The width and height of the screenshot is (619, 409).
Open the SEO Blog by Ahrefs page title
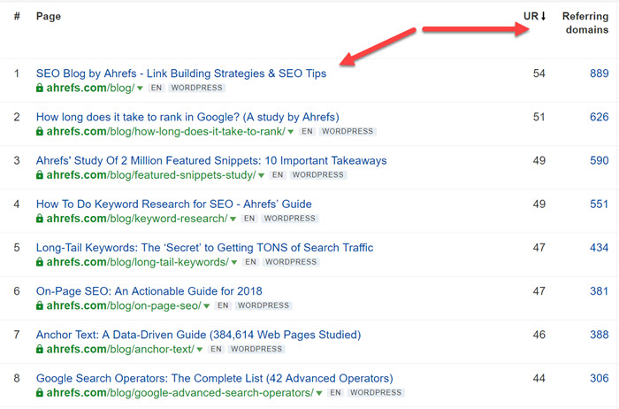180,73
